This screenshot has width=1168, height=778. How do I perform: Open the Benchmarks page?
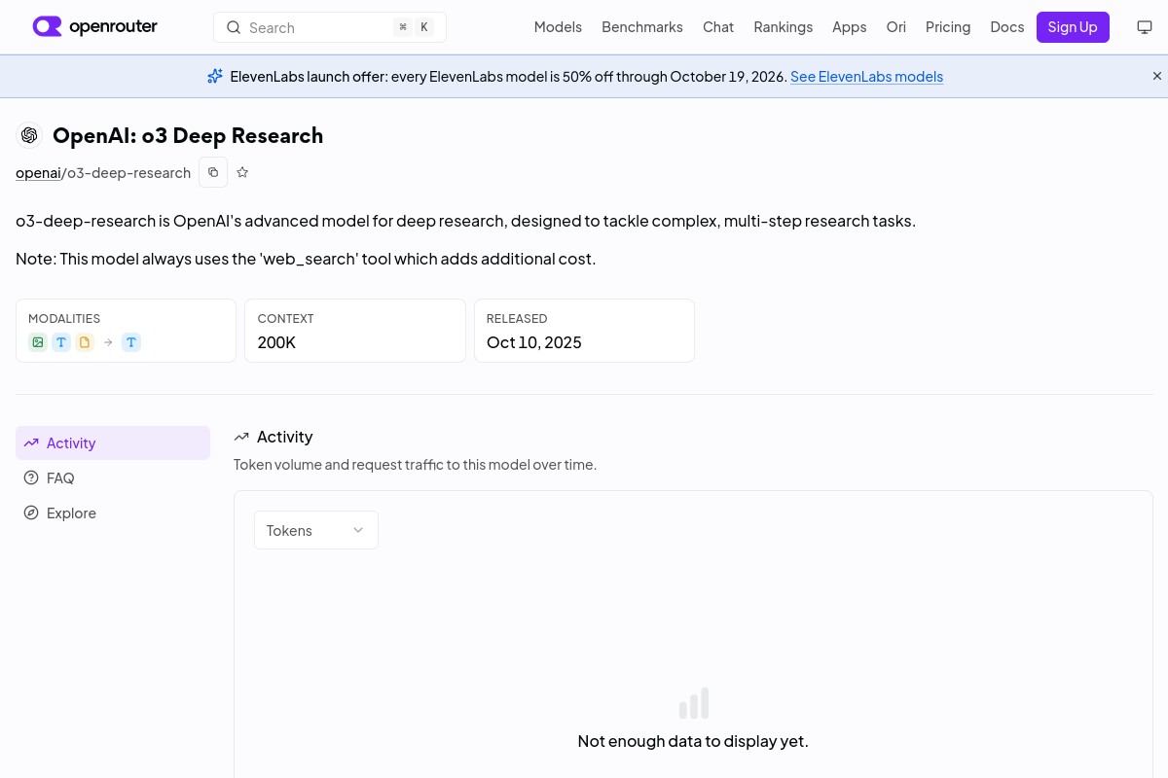(x=642, y=27)
